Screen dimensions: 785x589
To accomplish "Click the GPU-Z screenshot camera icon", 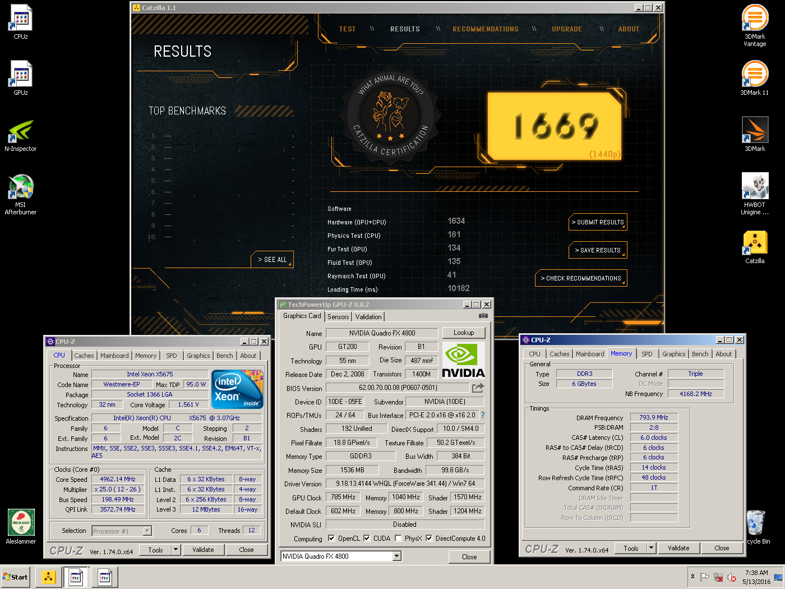I will coord(483,316).
